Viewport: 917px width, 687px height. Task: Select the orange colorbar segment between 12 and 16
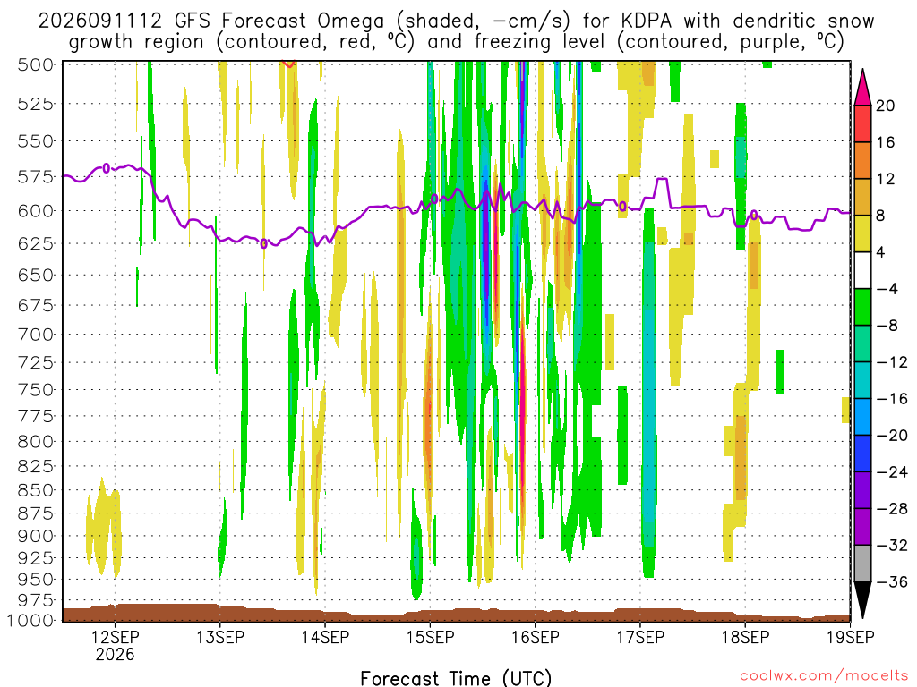(x=862, y=161)
